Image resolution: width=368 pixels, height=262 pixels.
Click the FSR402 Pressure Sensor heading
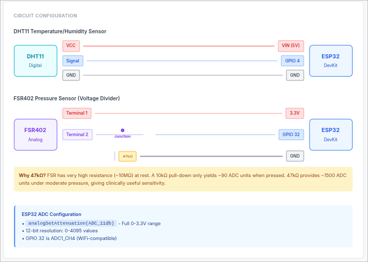pos(67,98)
